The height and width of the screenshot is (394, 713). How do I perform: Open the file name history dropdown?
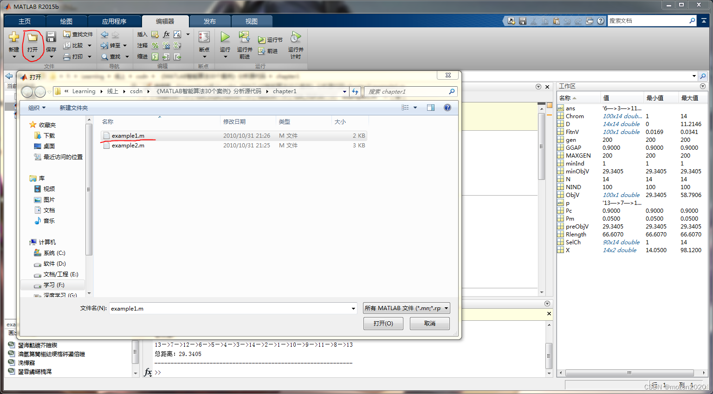pyautogui.click(x=353, y=308)
